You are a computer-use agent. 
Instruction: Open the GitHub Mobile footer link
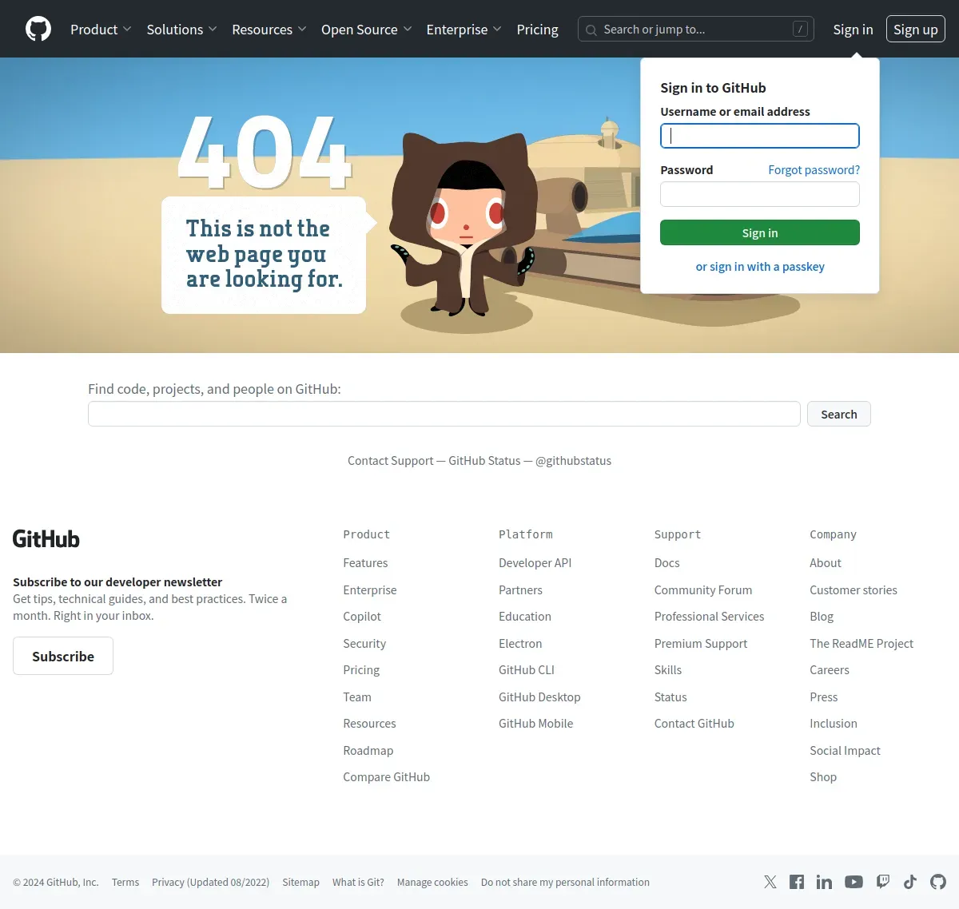[x=536, y=724]
